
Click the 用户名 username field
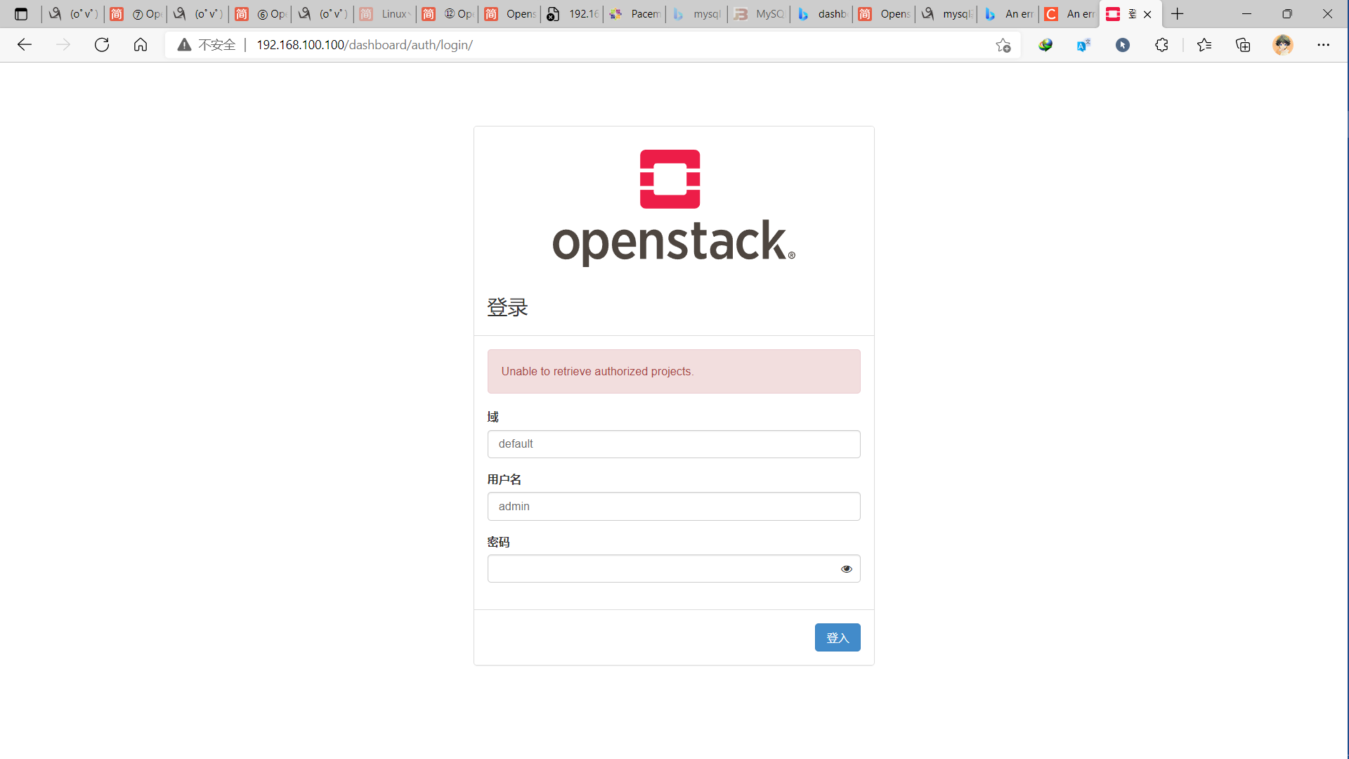pos(673,507)
